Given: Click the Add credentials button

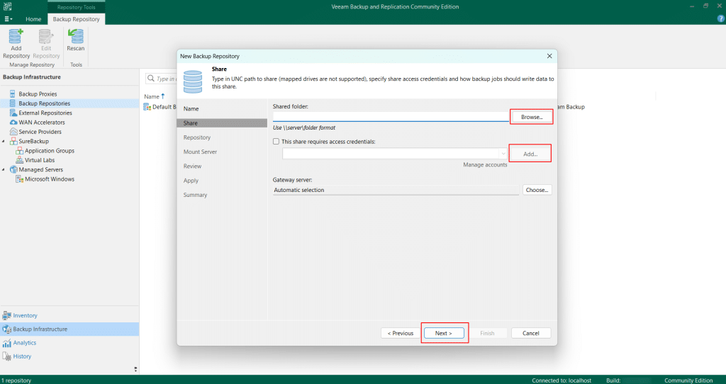Looking at the screenshot, I should (x=530, y=154).
